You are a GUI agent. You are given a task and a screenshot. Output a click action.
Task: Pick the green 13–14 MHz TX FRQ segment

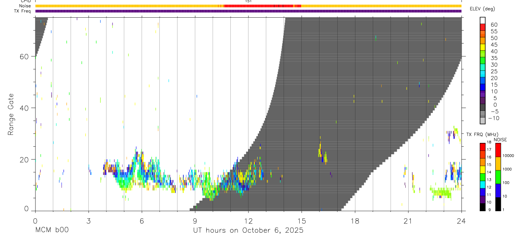pos(483,177)
